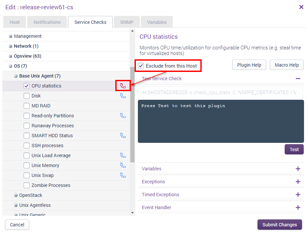Open the Variables tab
308x234 pixels.
click(x=157, y=22)
